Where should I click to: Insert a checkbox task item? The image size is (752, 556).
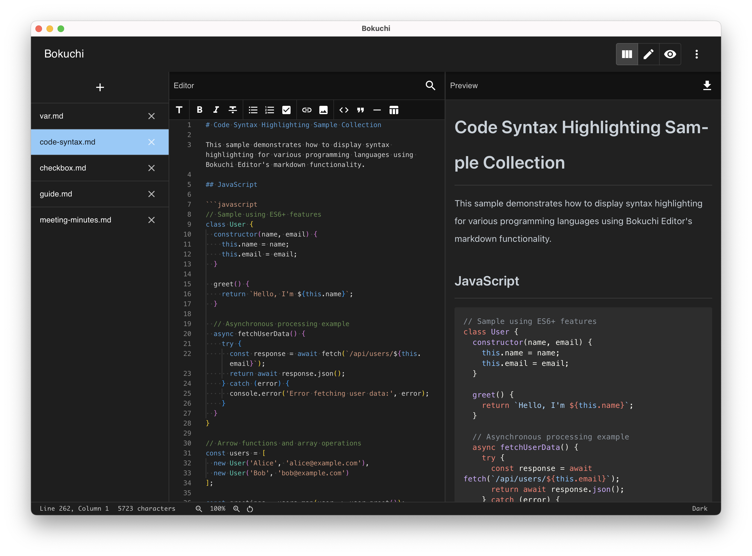[x=286, y=110]
